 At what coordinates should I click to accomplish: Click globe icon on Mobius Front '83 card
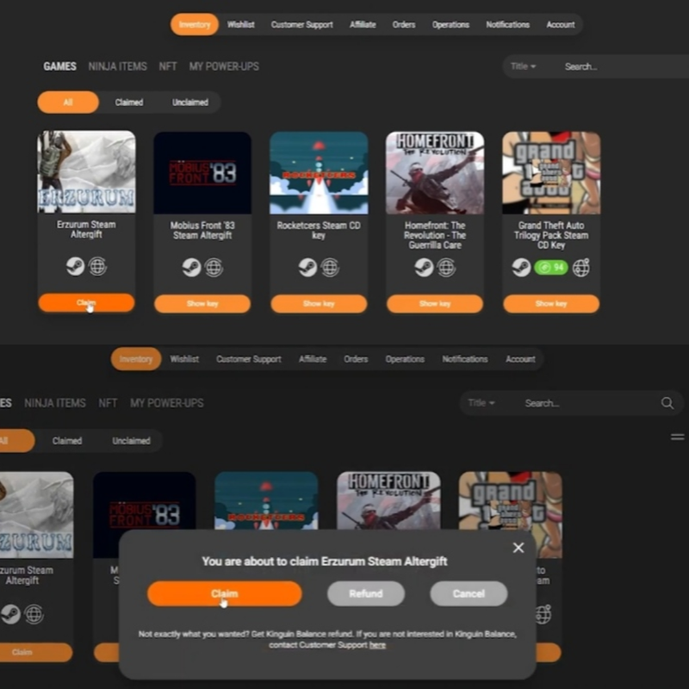click(x=214, y=268)
